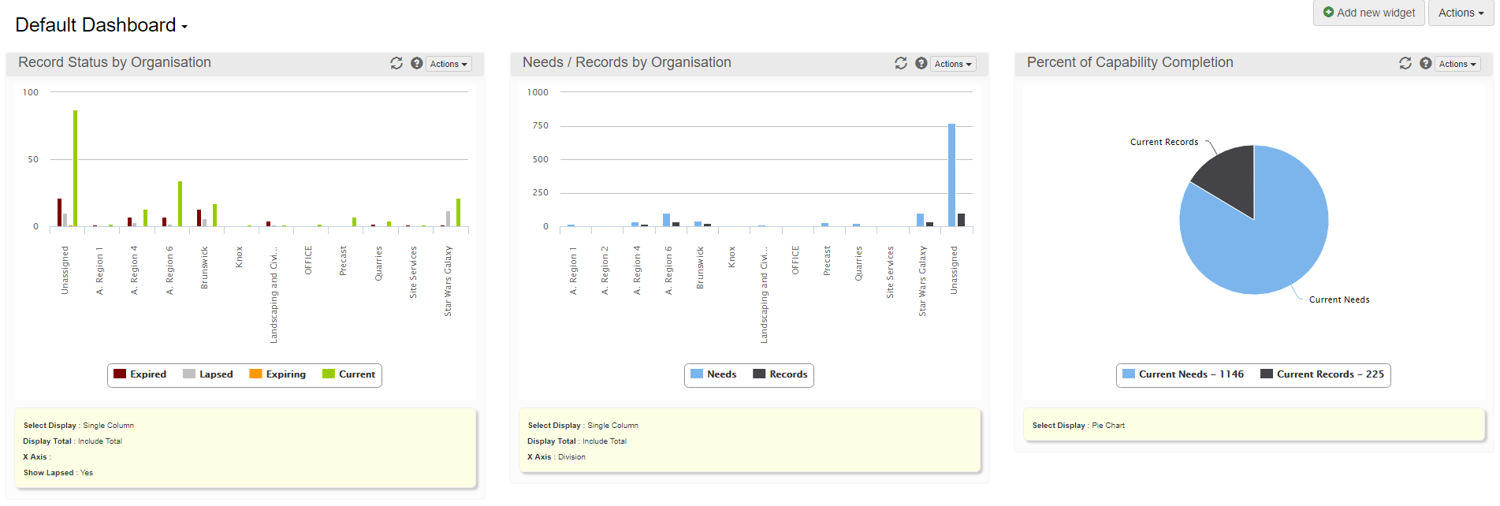This screenshot has width=1500, height=506.
Task: Click the Add new widget button
Action: point(1368,13)
